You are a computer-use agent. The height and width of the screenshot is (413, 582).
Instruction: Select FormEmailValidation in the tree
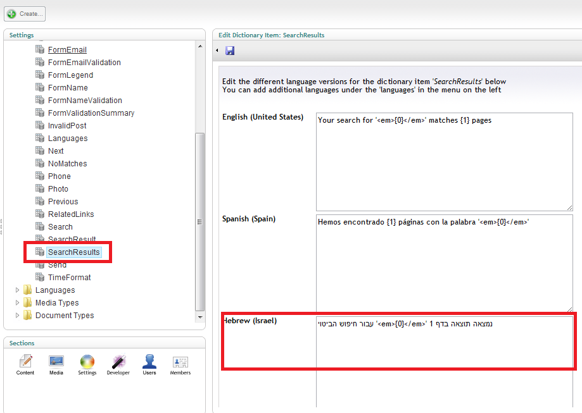tap(84, 62)
